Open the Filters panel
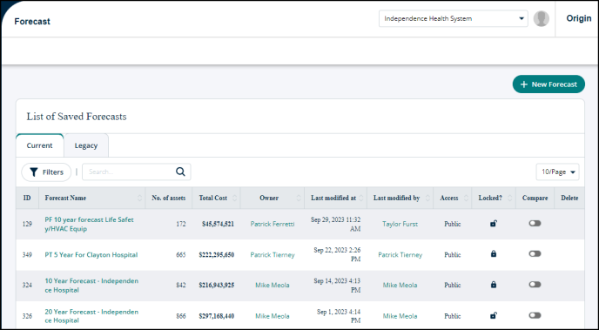Screen dimensions: 599x330 tap(46, 172)
